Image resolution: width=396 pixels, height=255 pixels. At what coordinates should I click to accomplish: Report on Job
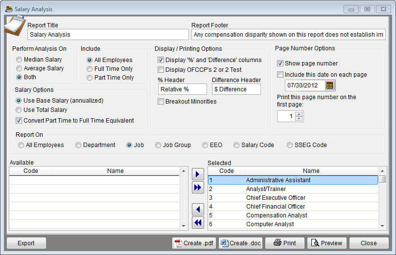(x=129, y=145)
